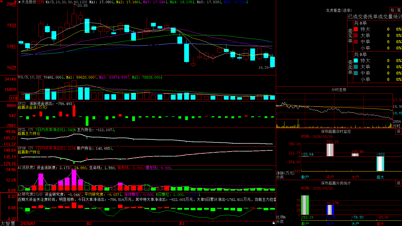Click the star icon before 太龙股份

click(x=20, y=2)
